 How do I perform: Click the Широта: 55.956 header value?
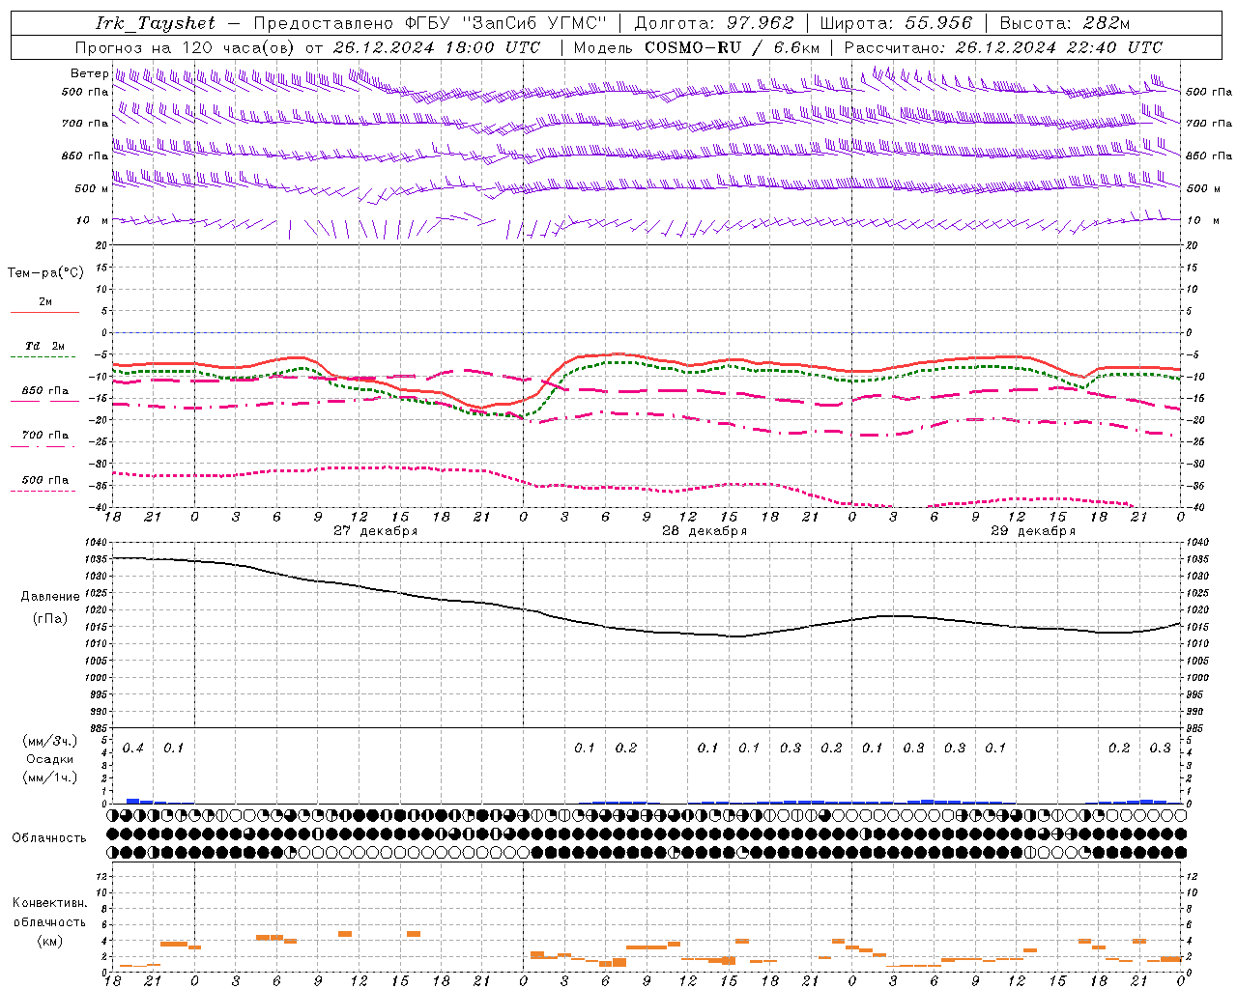point(896,23)
